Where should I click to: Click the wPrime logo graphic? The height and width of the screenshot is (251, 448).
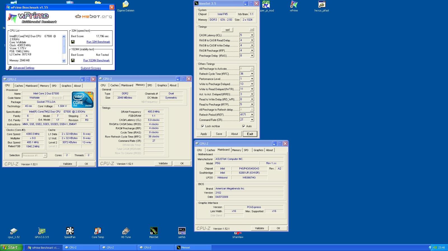pos(32,18)
